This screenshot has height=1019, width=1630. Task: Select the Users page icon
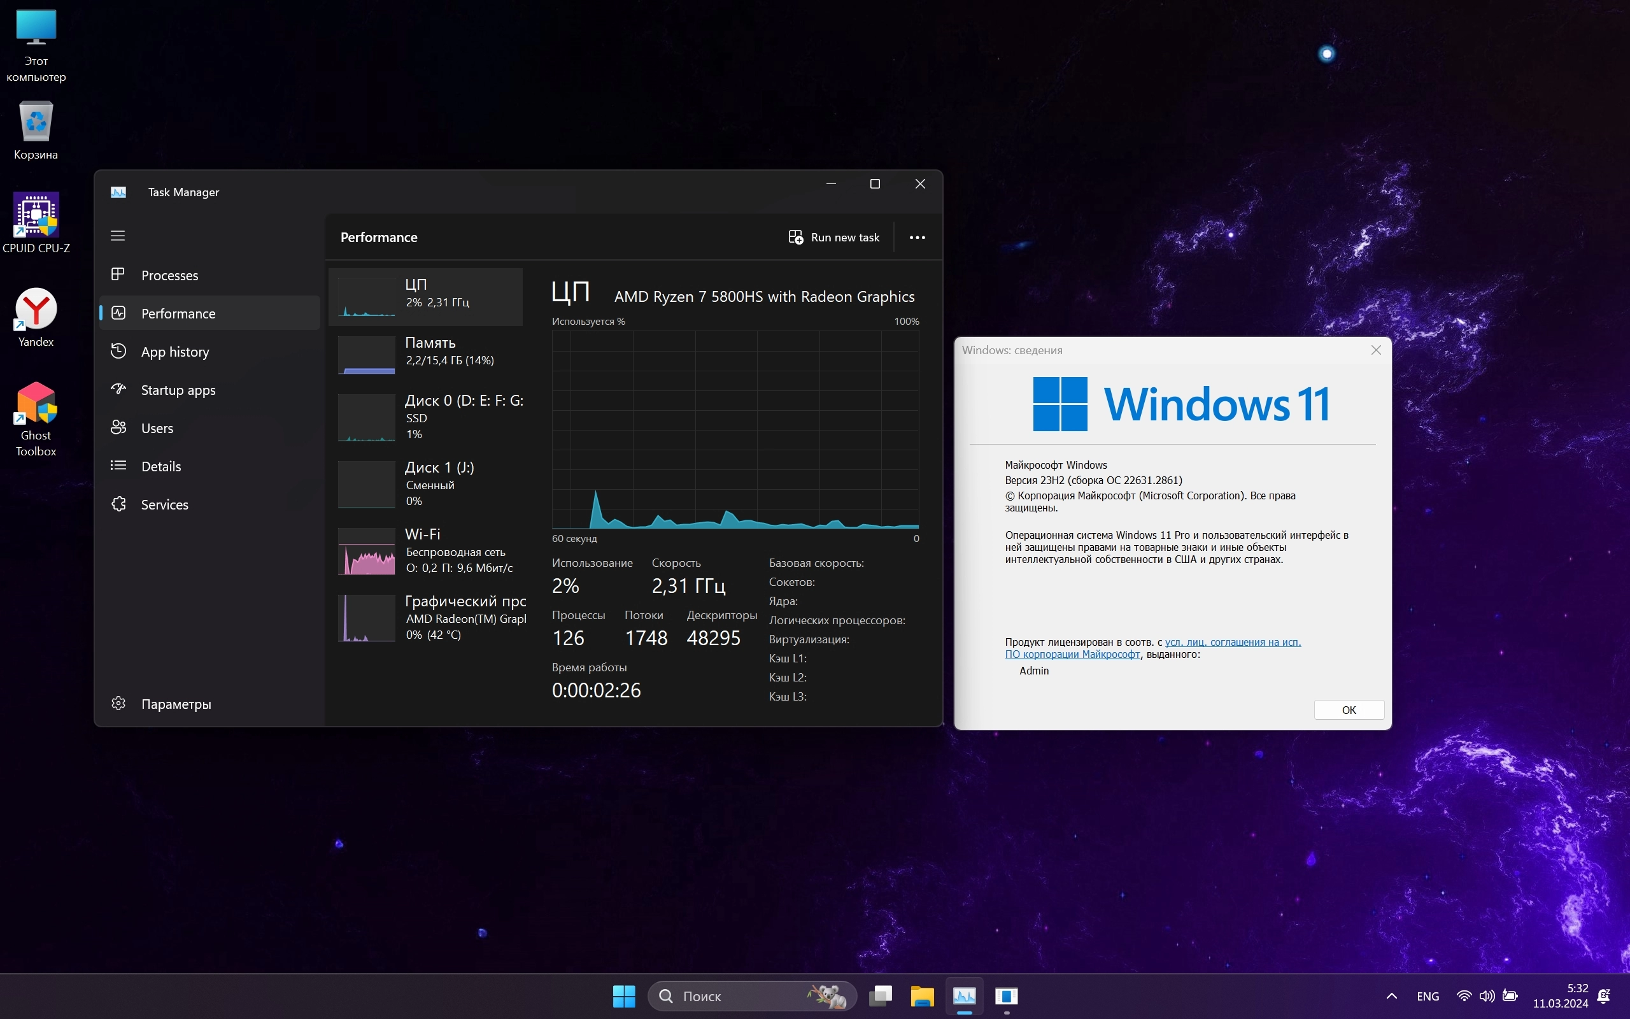pos(118,428)
